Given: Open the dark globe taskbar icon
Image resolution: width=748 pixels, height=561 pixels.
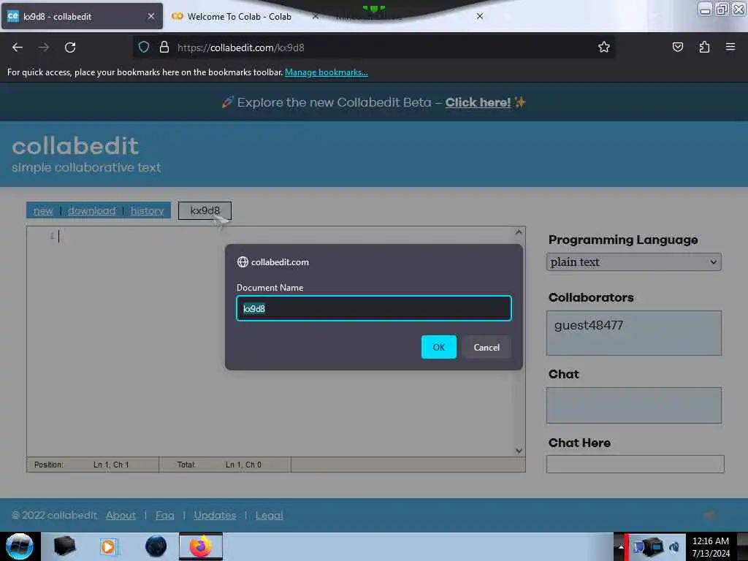Looking at the screenshot, I should (x=156, y=546).
